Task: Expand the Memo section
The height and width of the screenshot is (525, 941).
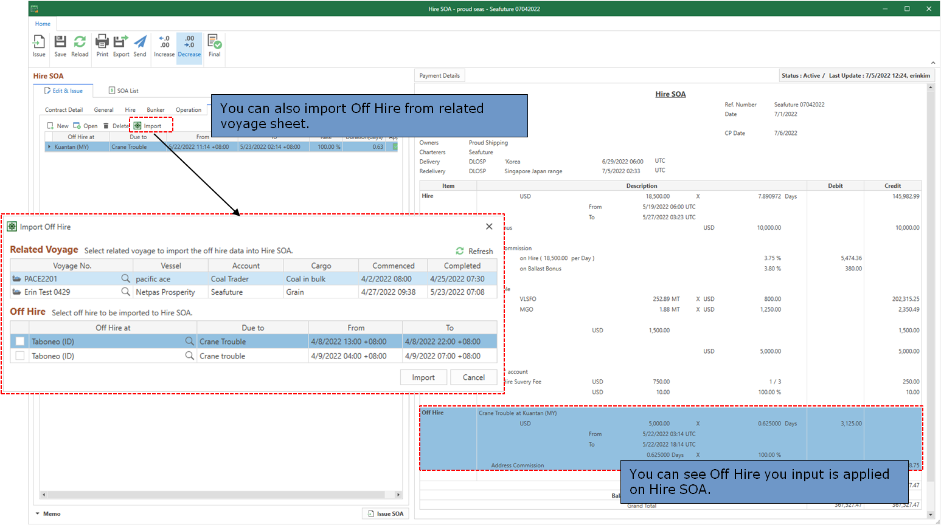Action: (48, 514)
